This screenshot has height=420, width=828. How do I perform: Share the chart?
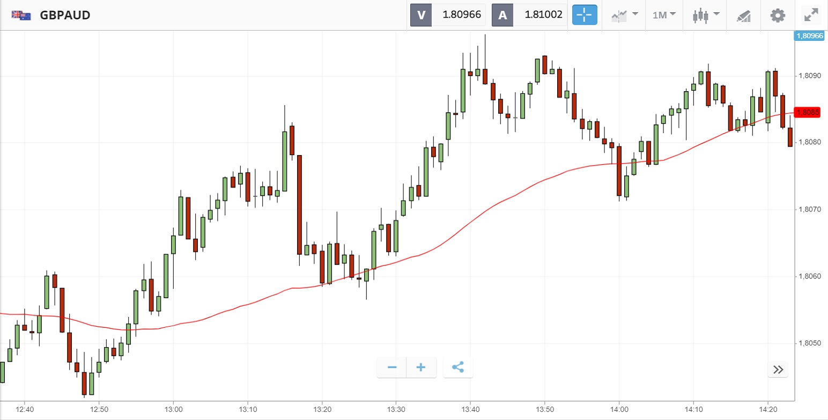458,367
